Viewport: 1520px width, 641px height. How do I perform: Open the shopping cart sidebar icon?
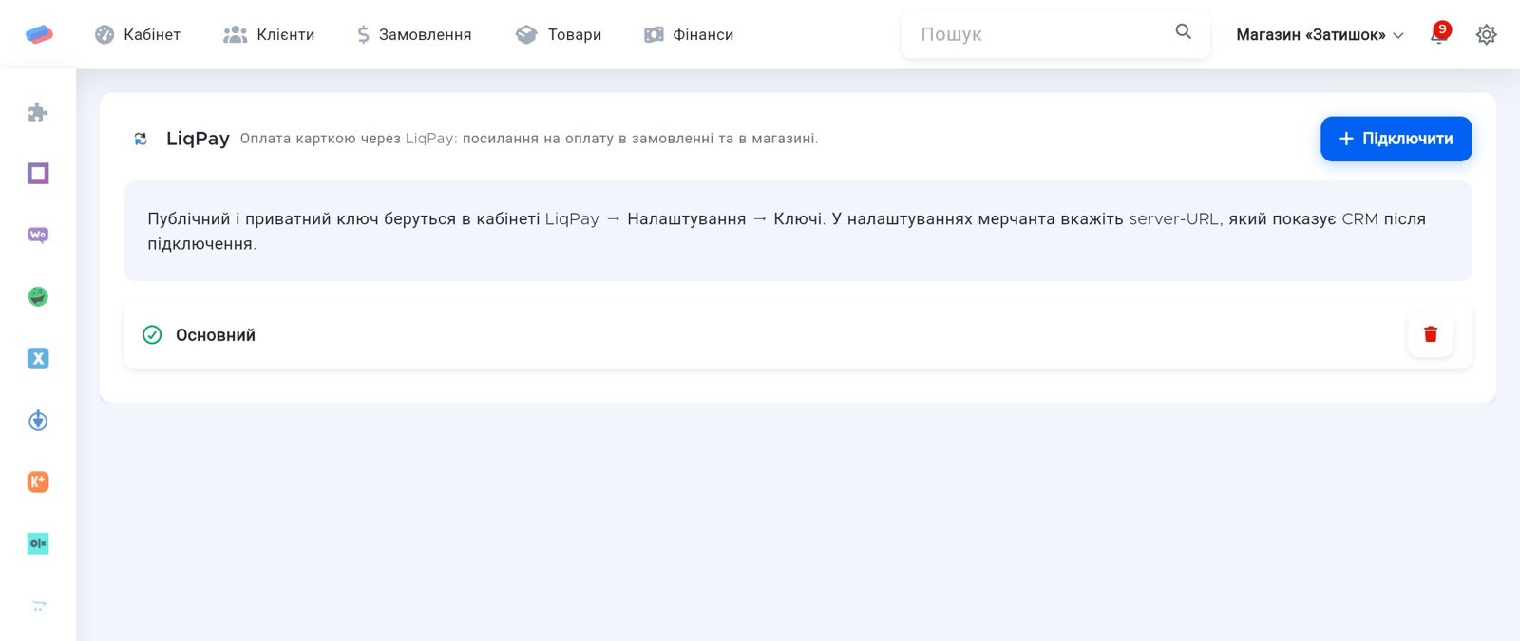tap(38, 605)
